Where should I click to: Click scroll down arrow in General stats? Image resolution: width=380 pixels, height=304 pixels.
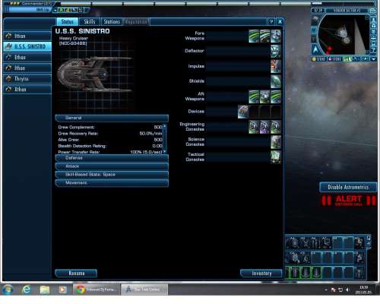165,151
